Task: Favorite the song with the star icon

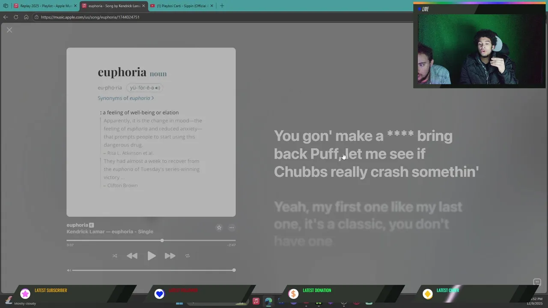Action: (219, 228)
